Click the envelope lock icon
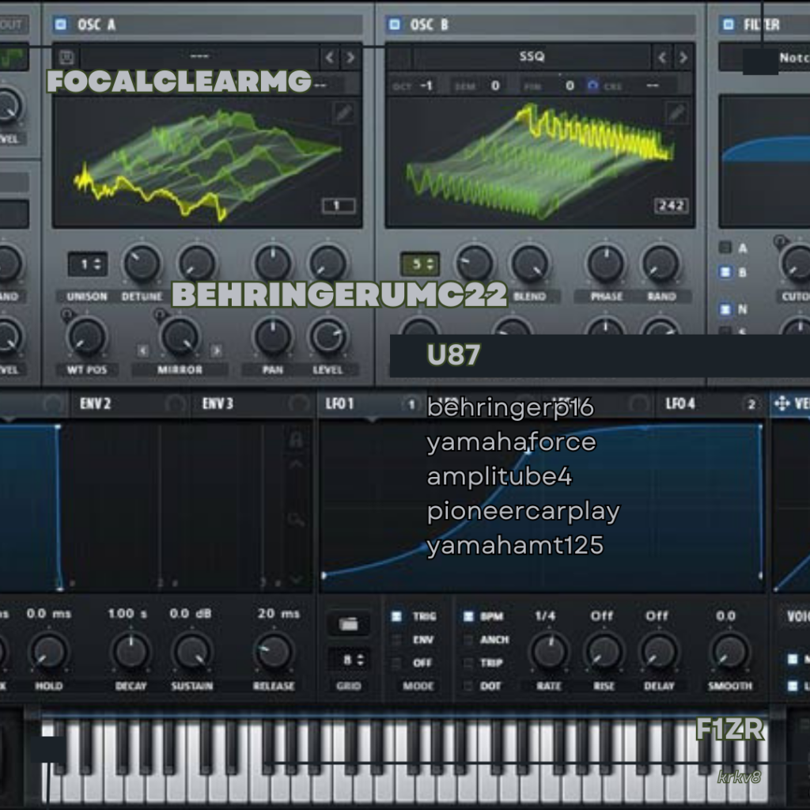This screenshot has height=810, width=810. click(x=296, y=439)
